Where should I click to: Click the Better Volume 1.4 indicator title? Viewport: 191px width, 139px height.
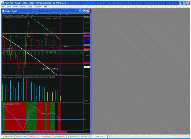coord(29,77)
